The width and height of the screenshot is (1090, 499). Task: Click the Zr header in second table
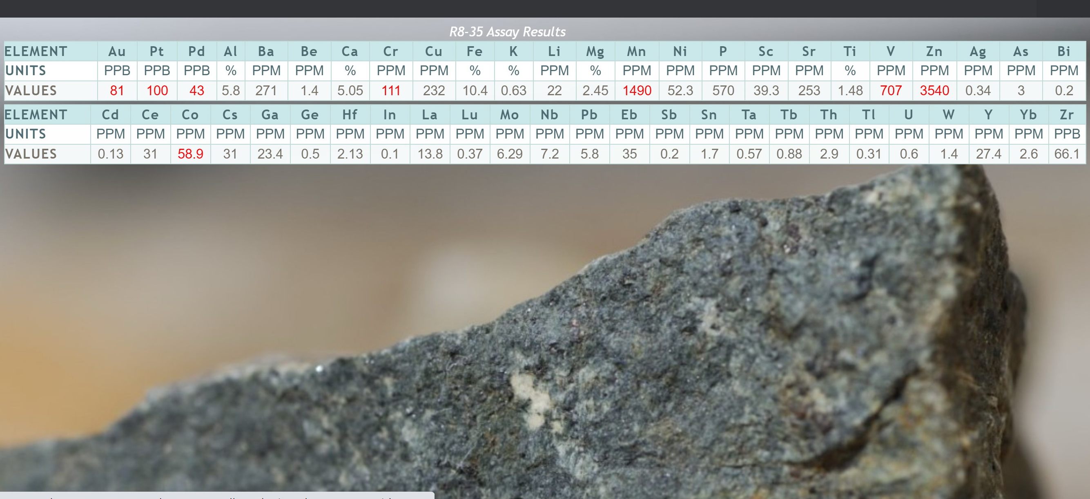click(x=1066, y=115)
